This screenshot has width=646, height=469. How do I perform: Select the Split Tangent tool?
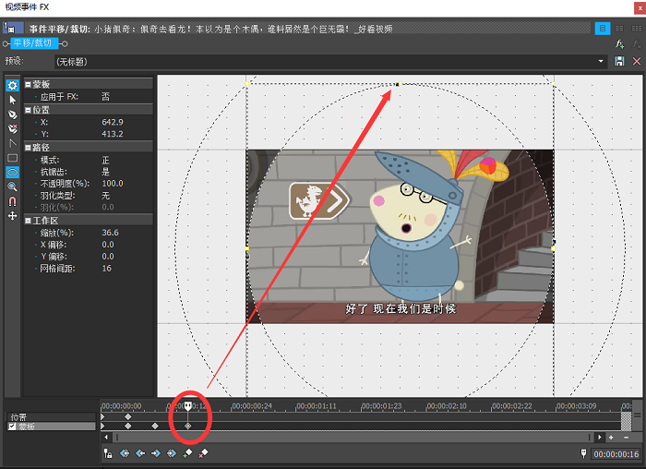click(12, 143)
